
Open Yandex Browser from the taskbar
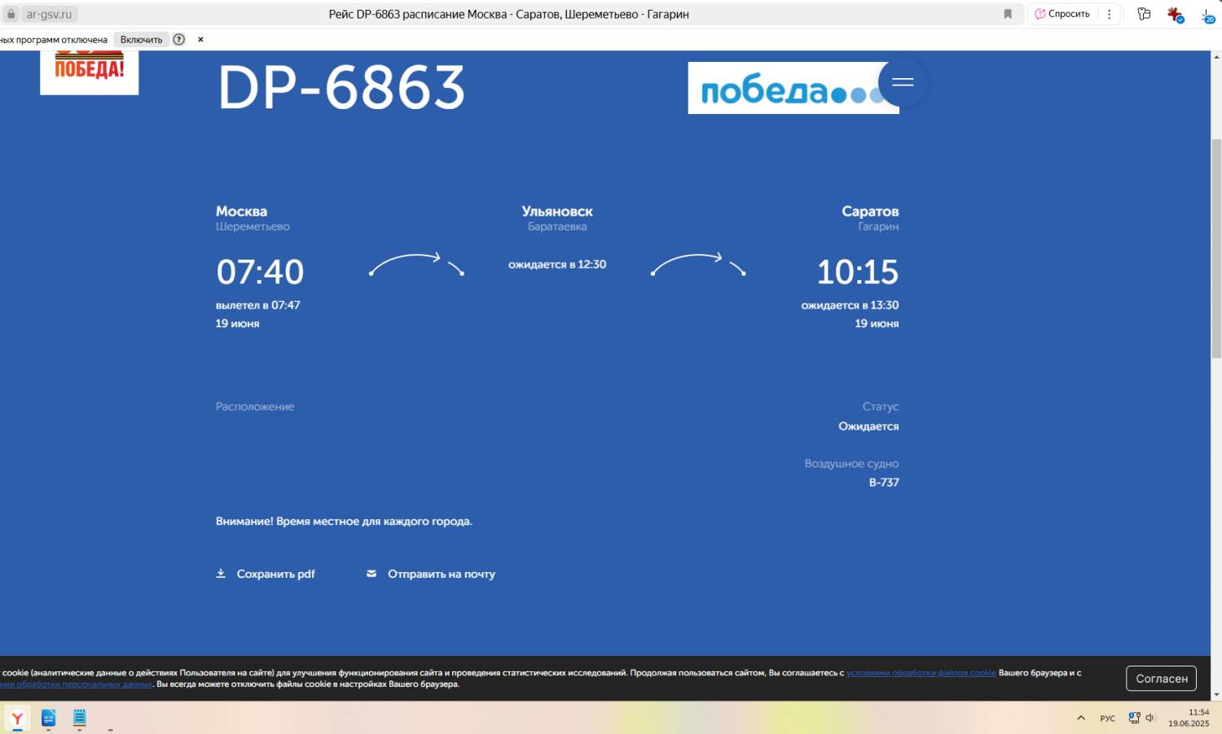click(x=17, y=718)
